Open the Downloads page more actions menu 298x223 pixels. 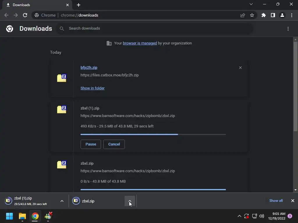(x=288, y=29)
